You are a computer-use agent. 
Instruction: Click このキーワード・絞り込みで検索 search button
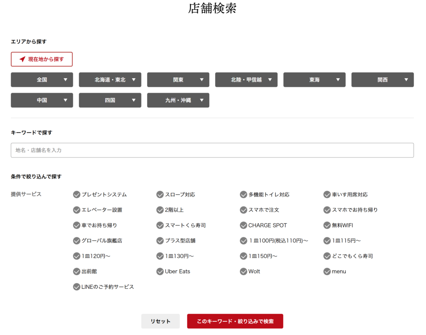tap(235, 321)
